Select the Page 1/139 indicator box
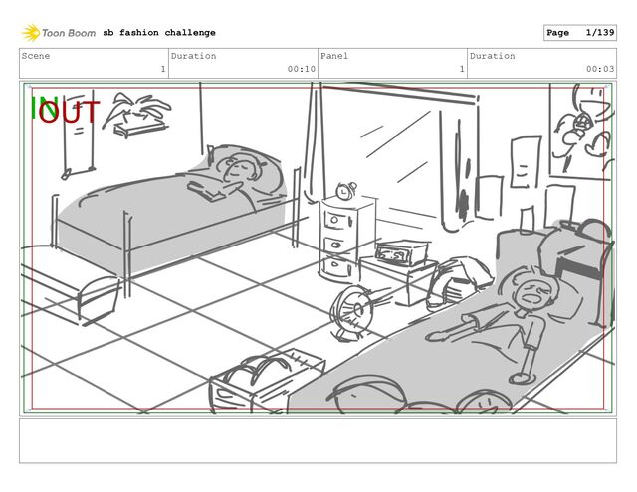This screenshot has height=492, width=637. coord(579,33)
